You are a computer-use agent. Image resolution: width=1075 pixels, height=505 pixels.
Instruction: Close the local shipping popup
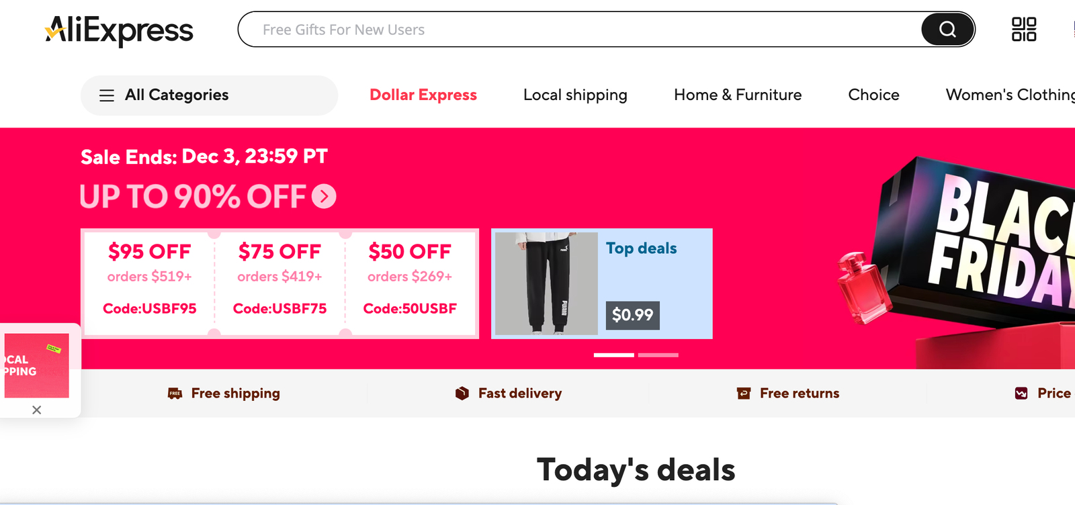click(x=37, y=410)
